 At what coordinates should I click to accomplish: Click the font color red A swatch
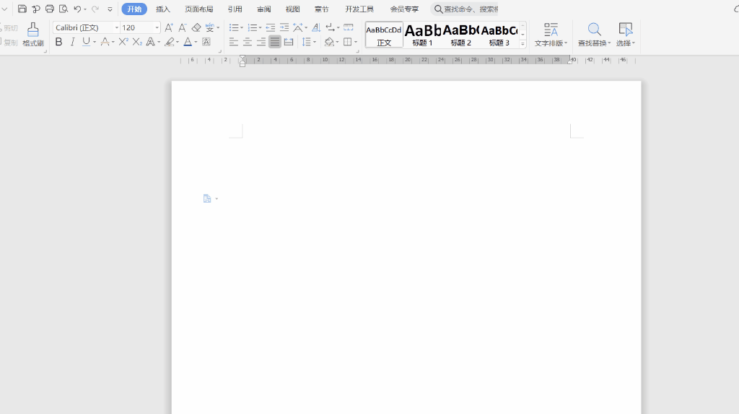(188, 42)
